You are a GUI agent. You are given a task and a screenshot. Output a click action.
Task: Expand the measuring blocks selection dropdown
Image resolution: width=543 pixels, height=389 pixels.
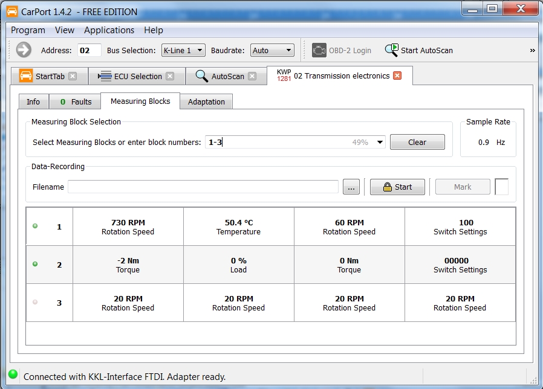(x=380, y=143)
